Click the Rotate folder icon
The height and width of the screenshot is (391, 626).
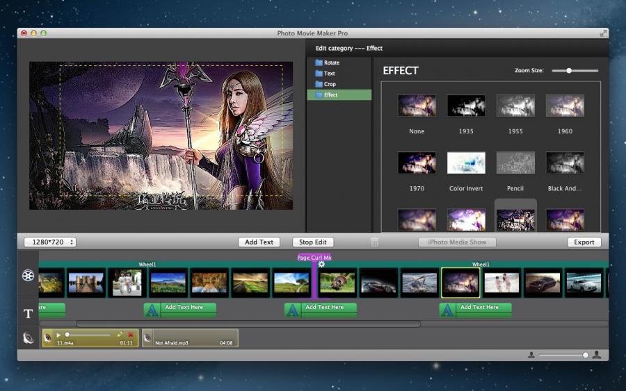click(319, 63)
